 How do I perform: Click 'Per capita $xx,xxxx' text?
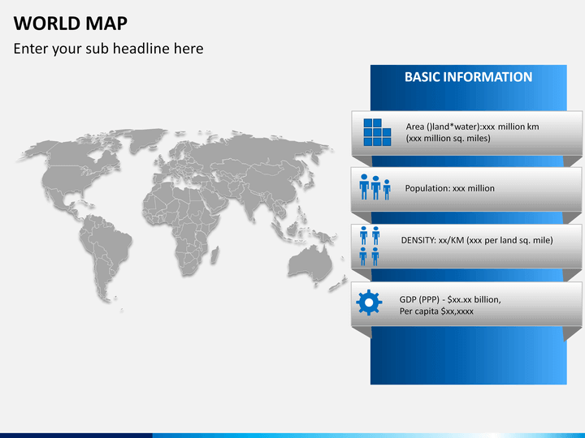[436, 311]
